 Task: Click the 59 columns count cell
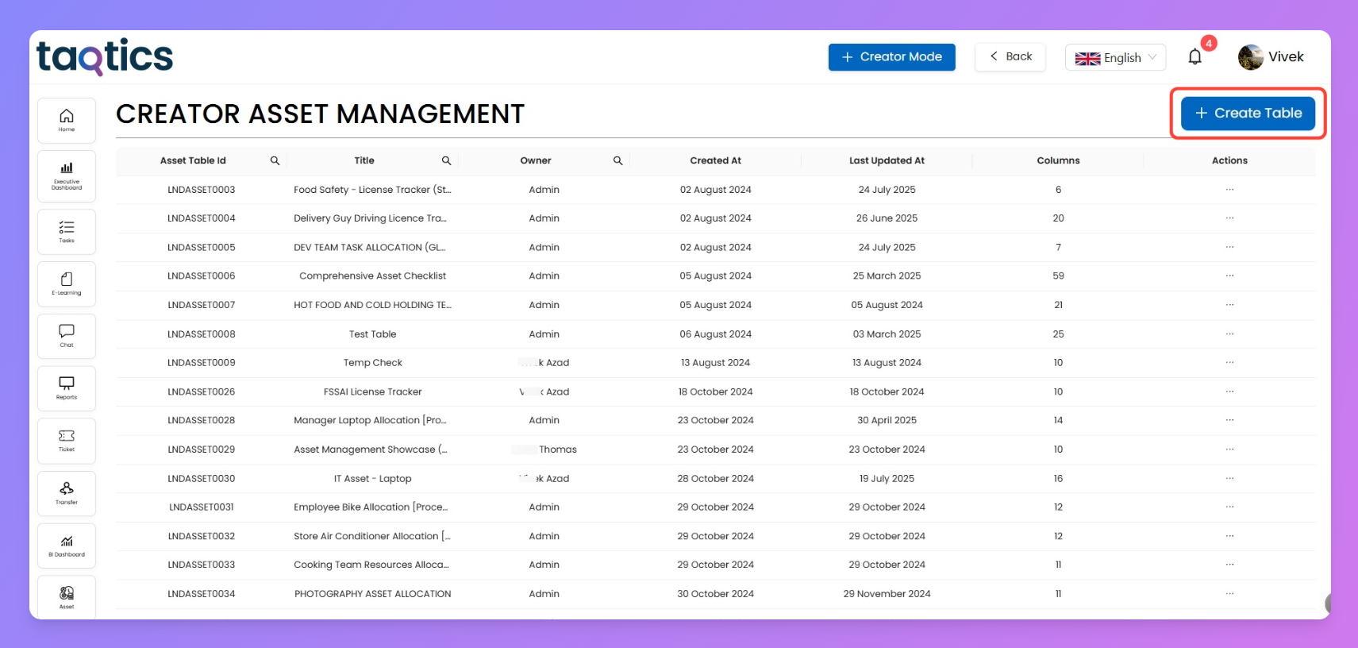(x=1058, y=276)
